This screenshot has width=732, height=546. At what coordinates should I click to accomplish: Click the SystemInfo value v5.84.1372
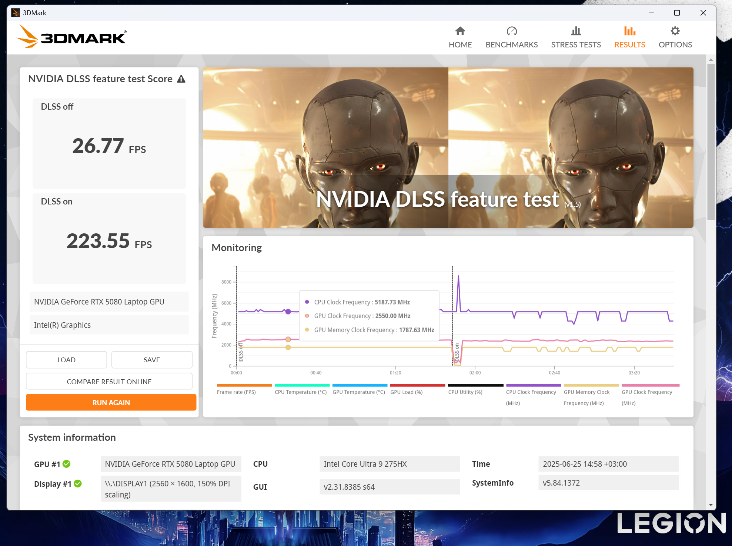[608, 483]
